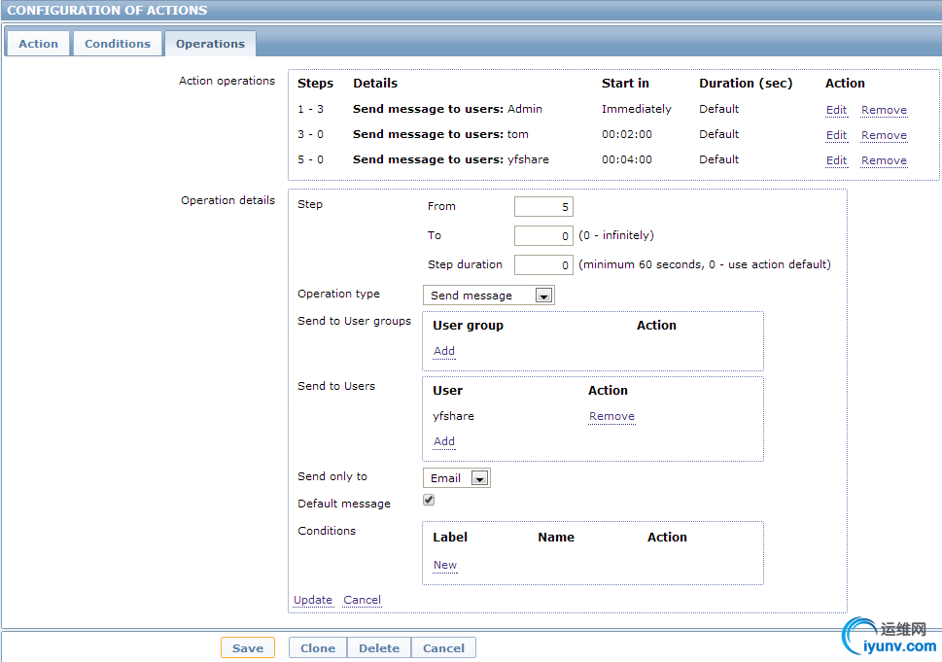Remove the tom message operation
Viewport: 942px width, 662px height.
884,135
